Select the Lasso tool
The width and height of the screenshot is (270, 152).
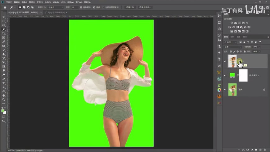pos(4,25)
